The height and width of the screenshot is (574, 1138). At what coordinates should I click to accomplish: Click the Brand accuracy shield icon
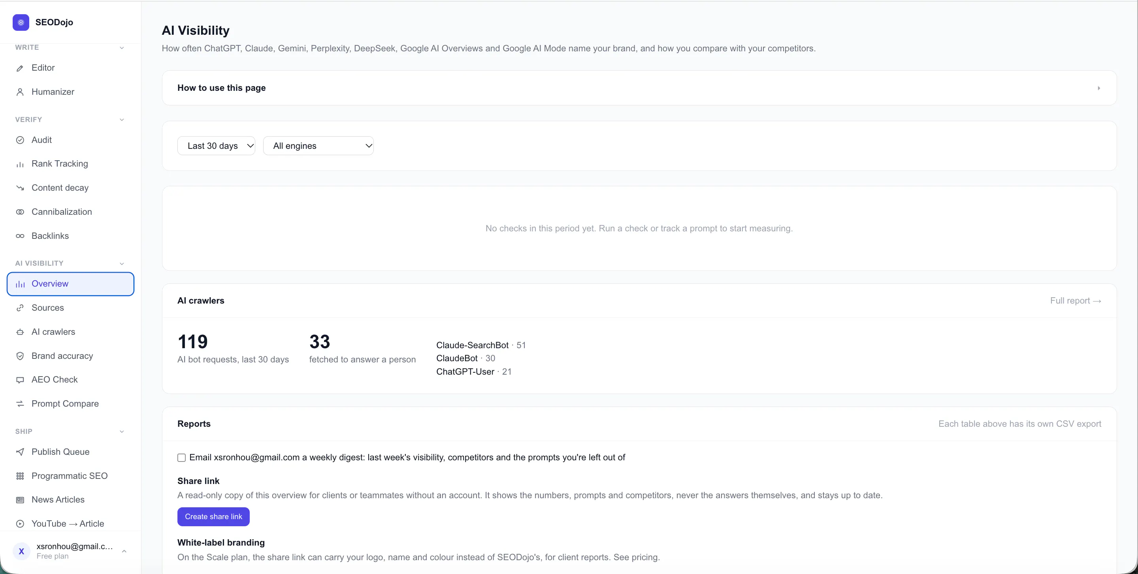(x=20, y=356)
